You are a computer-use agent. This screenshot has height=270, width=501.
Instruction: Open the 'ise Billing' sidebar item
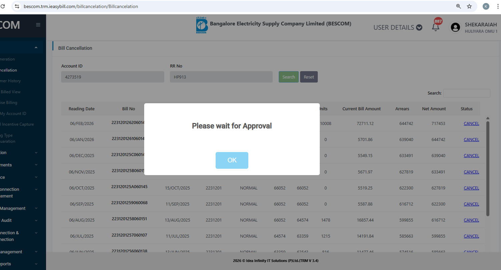pyautogui.click(x=9, y=103)
